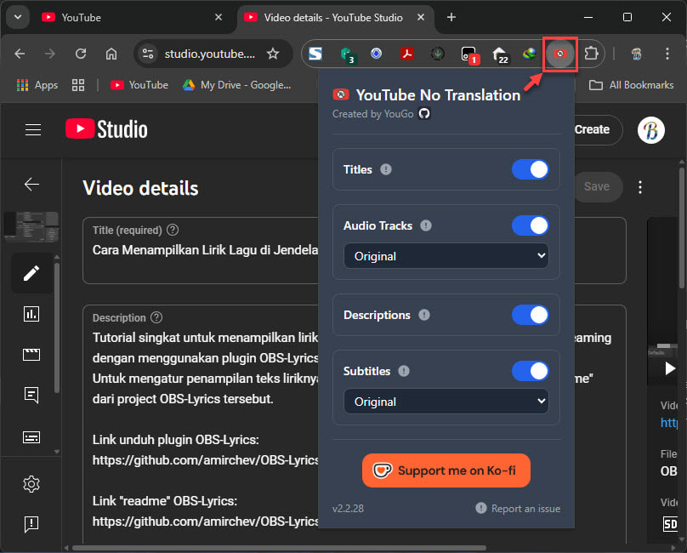Show info about the Descriptions option
Screen dimensions: 687x553
tap(424, 315)
